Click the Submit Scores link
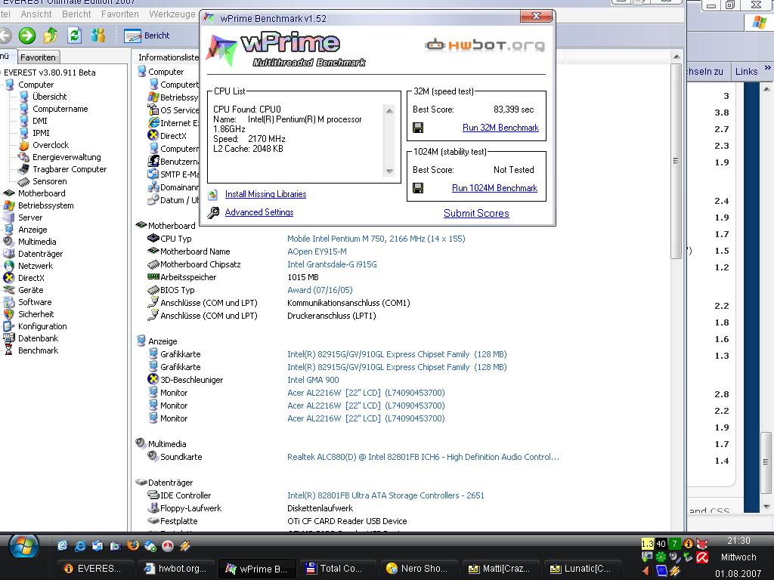 point(476,213)
